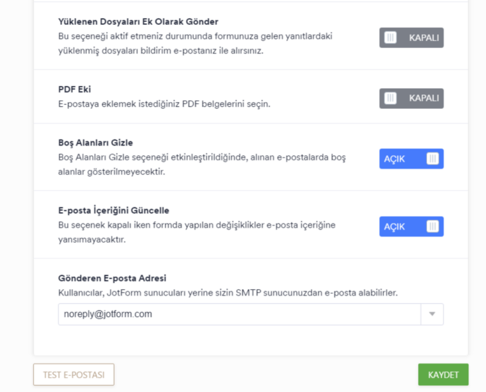Click grip handle on Boş Alanları Gizle toggle
Viewport: 486px width, 392px height.
433,159
